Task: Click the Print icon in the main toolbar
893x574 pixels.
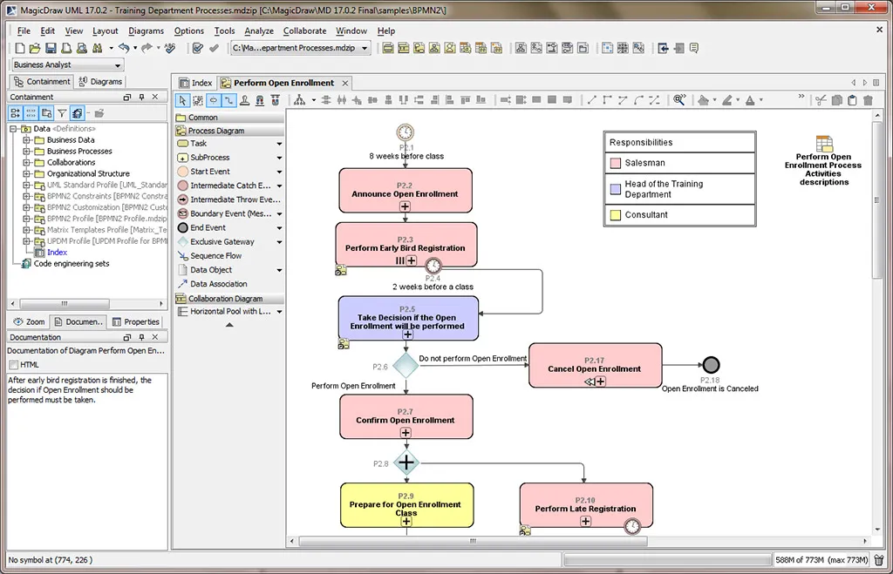Action: [x=66, y=48]
